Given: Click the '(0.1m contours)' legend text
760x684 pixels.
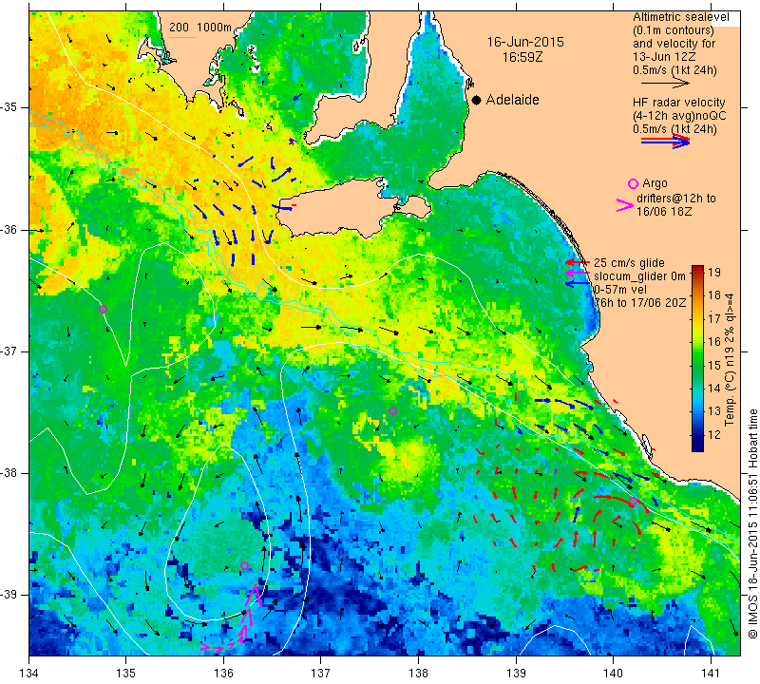Looking at the screenshot, I should pyautogui.click(x=673, y=30).
